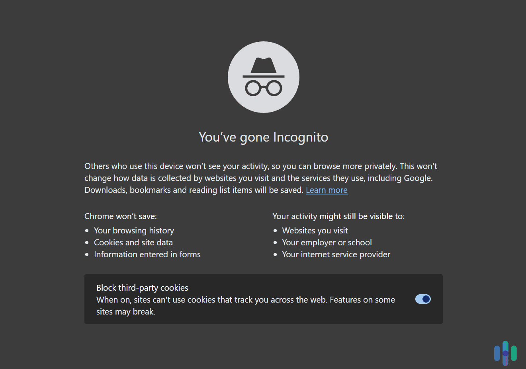
Task: Select the Your internet service provider item
Action: (x=336, y=254)
